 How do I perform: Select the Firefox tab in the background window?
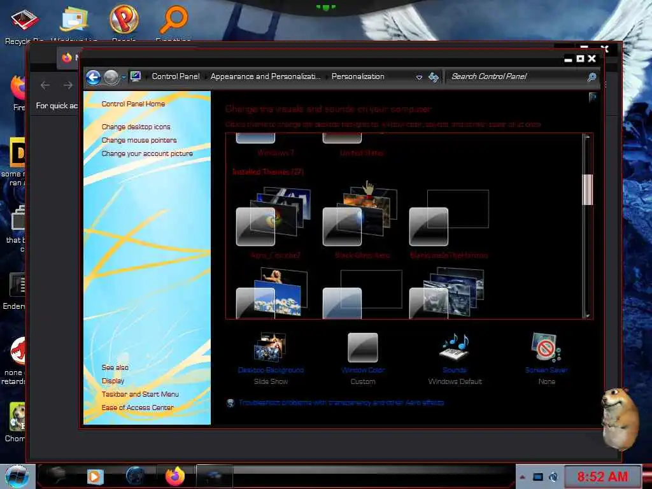coord(68,58)
